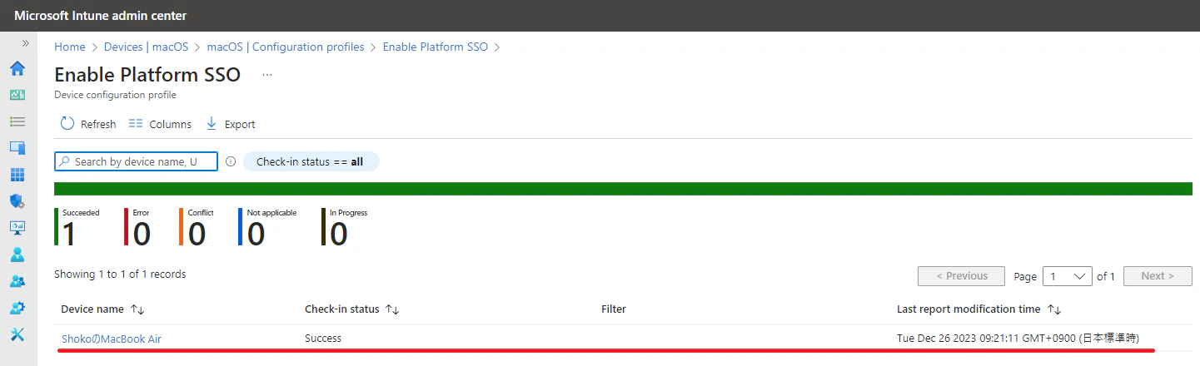Viewport: 1200px width, 366px height.
Task: Open the Groups sidebar icon
Action: pyautogui.click(x=17, y=281)
